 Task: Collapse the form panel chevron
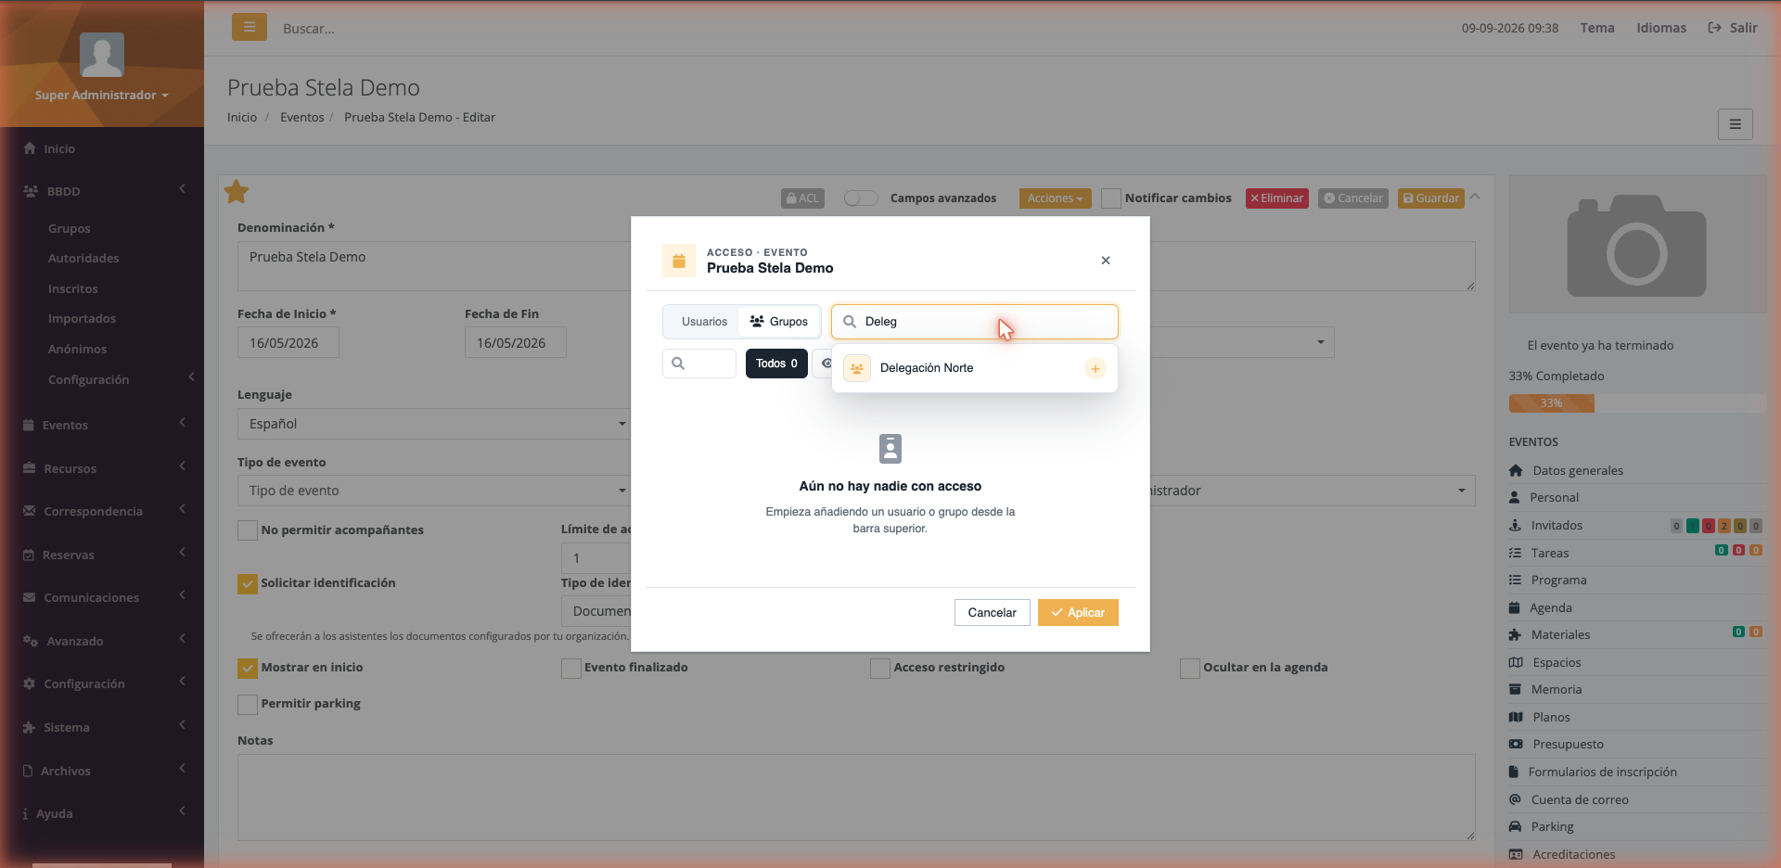(x=1475, y=197)
